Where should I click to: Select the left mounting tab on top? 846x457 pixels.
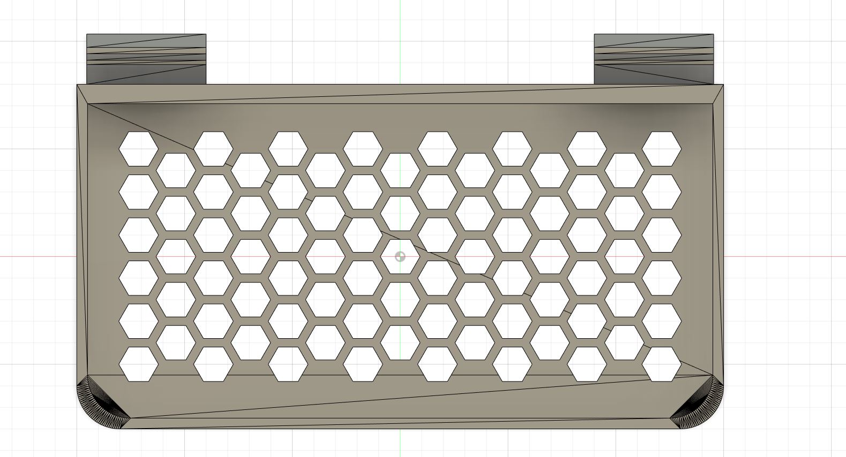click(146, 59)
